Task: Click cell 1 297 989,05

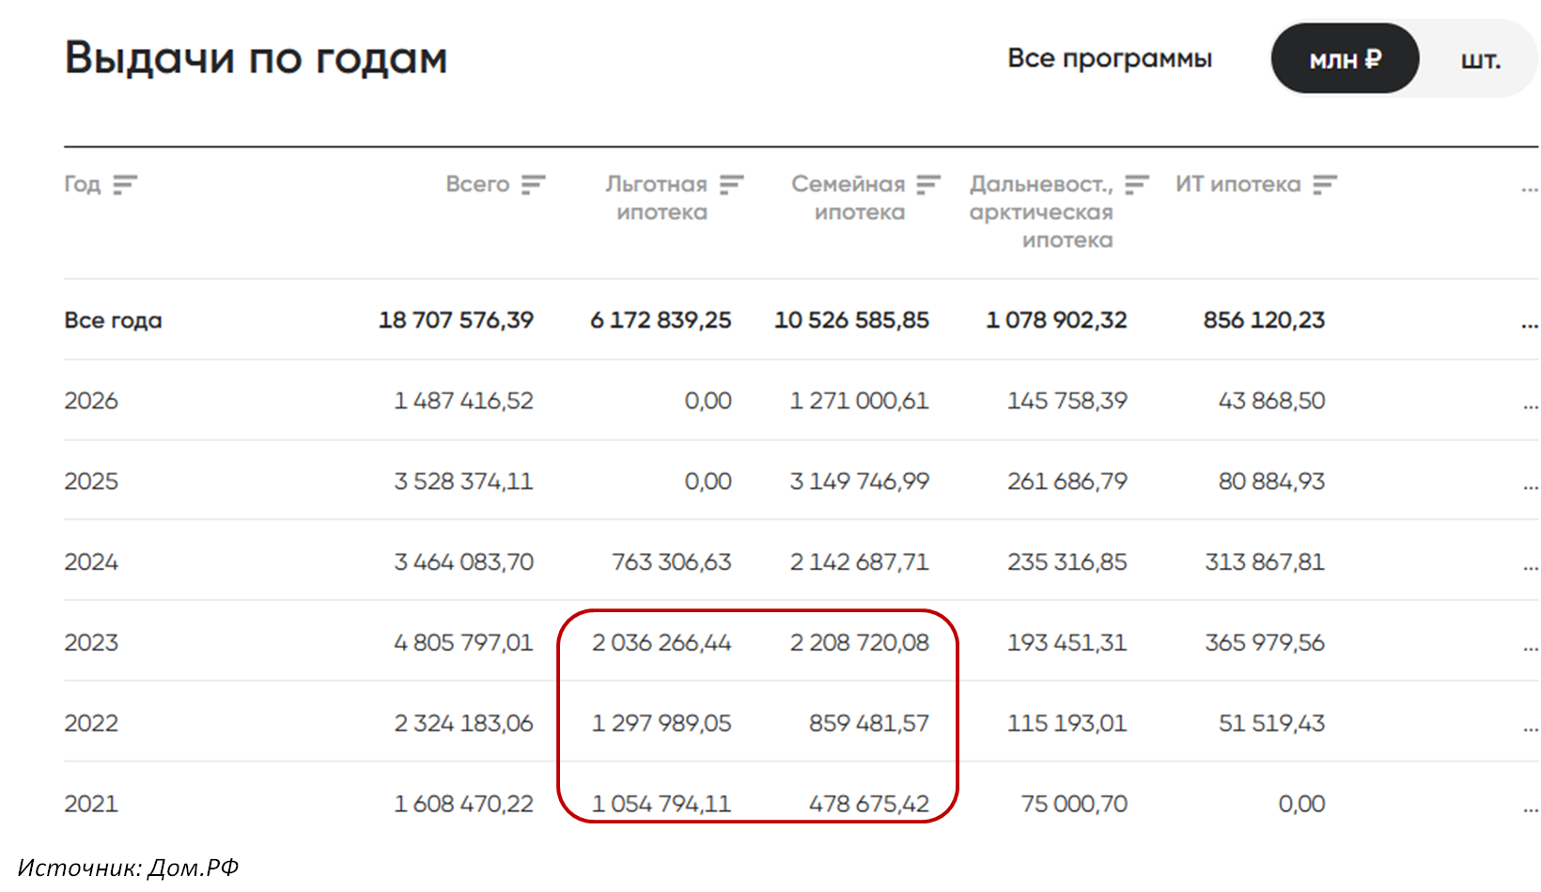Action: click(662, 724)
